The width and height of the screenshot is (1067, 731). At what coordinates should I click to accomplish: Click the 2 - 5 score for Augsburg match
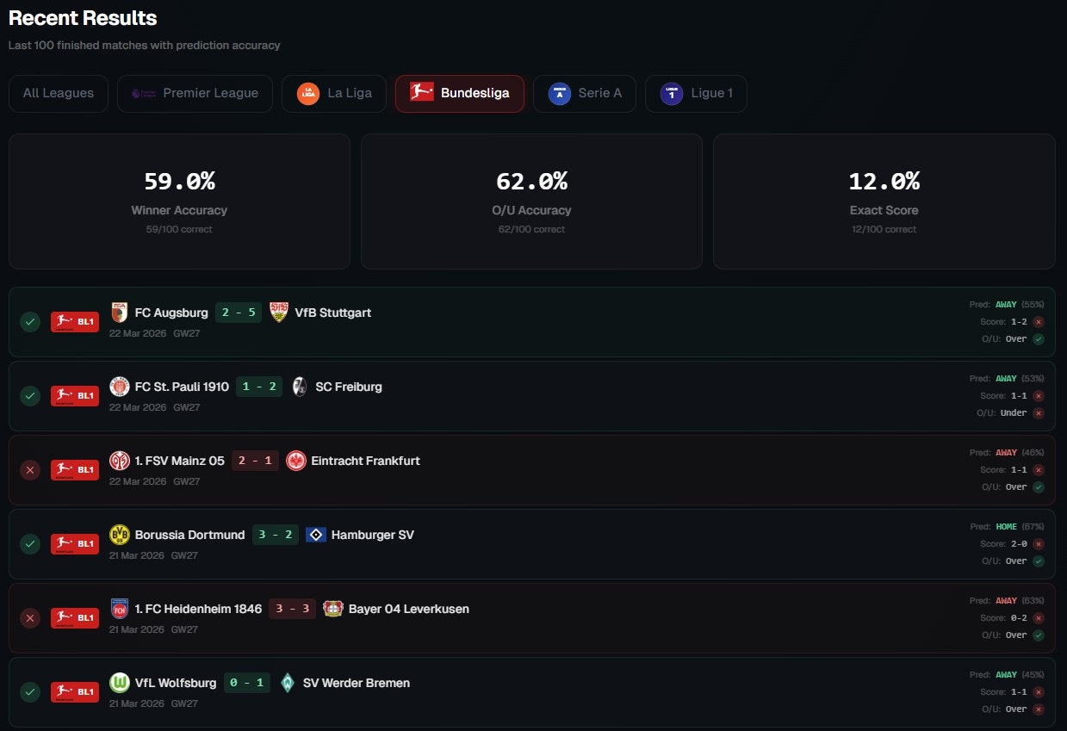[x=239, y=313]
